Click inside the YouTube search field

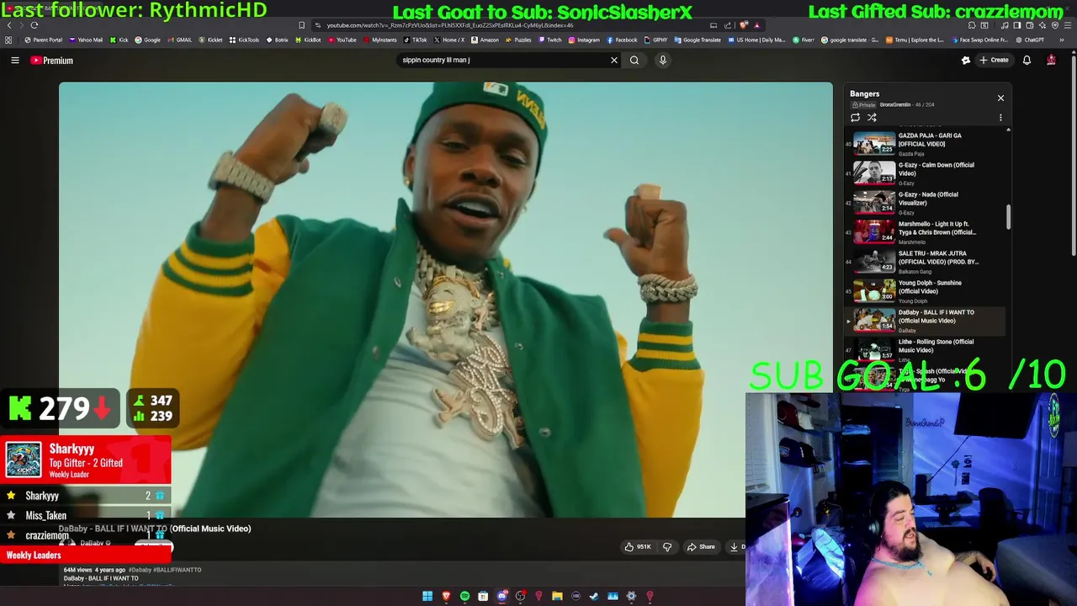pyautogui.click(x=505, y=60)
